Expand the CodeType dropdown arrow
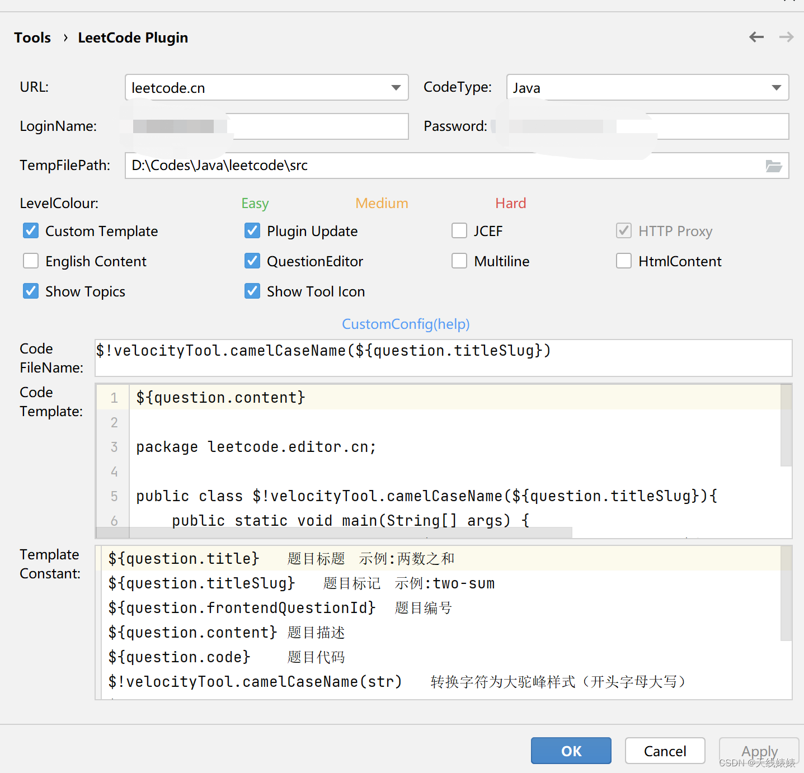This screenshot has width=804, height=773. pyautogui.click(x=777, y=88)
